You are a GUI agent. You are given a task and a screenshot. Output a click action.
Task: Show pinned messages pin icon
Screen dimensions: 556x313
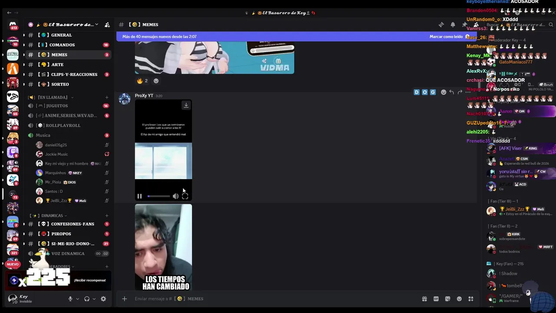[464, 25]
